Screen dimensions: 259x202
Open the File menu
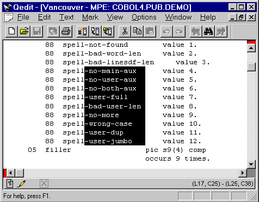[23, 17]
